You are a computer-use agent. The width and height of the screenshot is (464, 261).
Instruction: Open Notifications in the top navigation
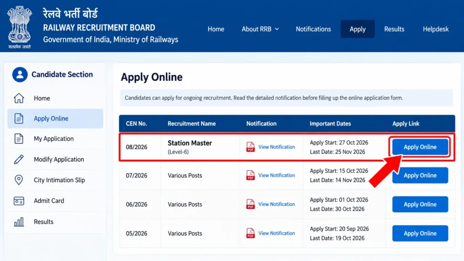314,29
